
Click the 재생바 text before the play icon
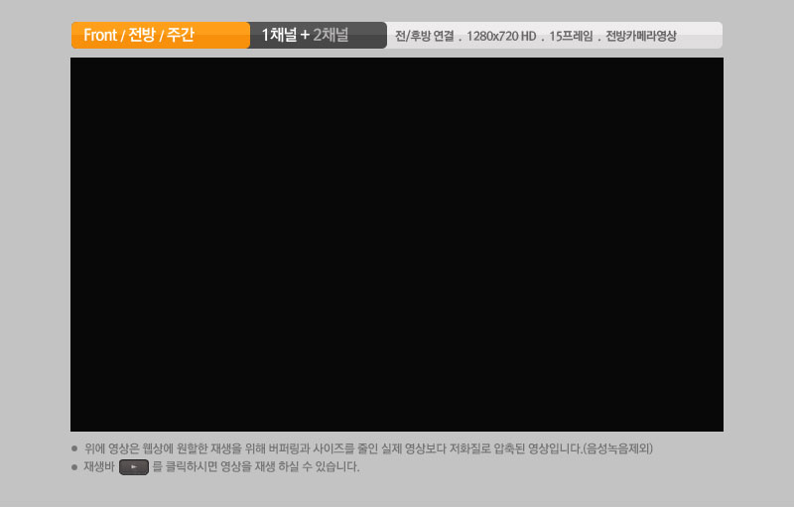click(98, 467)
